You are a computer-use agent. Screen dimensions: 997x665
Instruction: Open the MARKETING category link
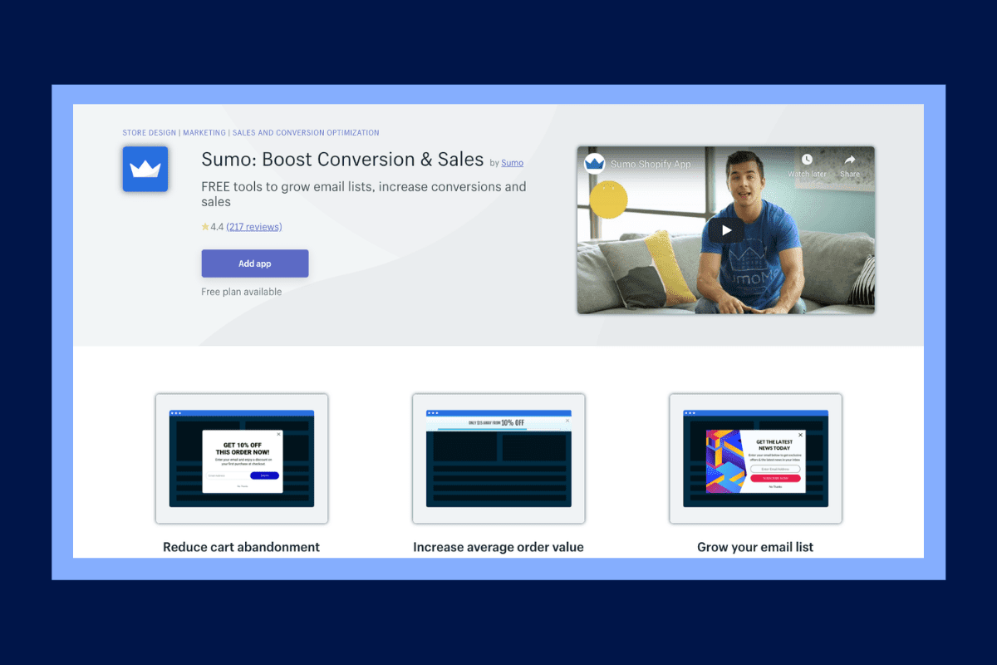pyautogui.click(x=204, y=133)
